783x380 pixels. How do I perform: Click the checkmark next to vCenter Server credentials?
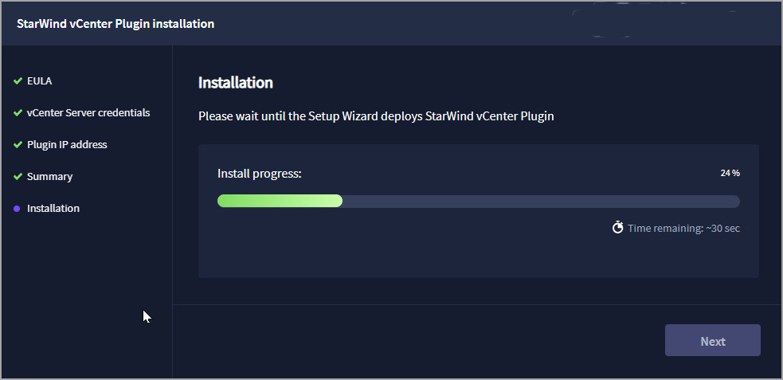[18, 113]
